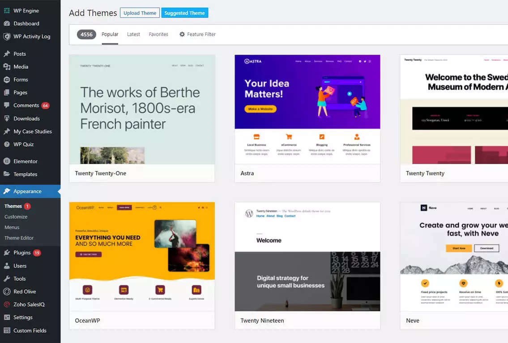
Task: Switch to the Popular tab
Action: [x=110, y=34]
